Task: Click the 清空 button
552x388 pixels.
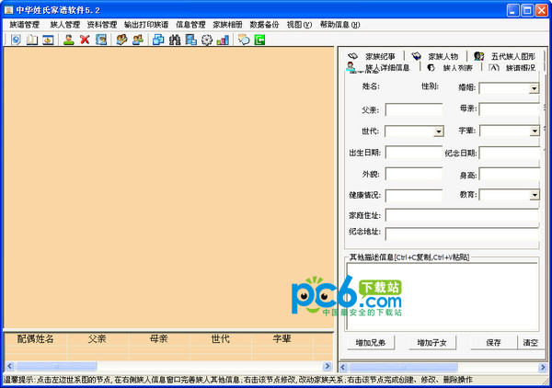Action: [x=530, y=342]
